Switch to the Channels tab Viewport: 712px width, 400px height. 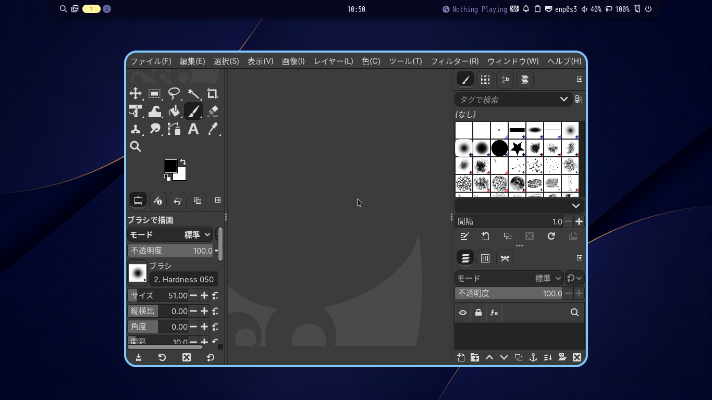click(x=485, y=258)
